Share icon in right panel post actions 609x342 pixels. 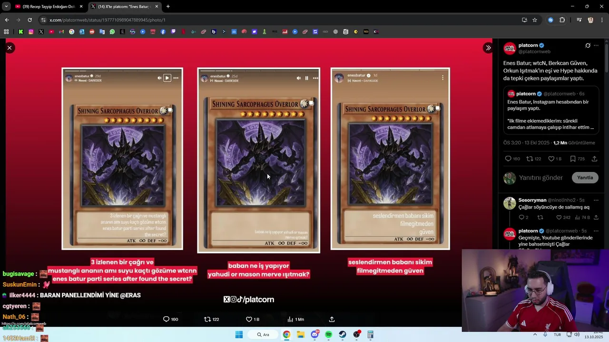(x=594, y=159)
